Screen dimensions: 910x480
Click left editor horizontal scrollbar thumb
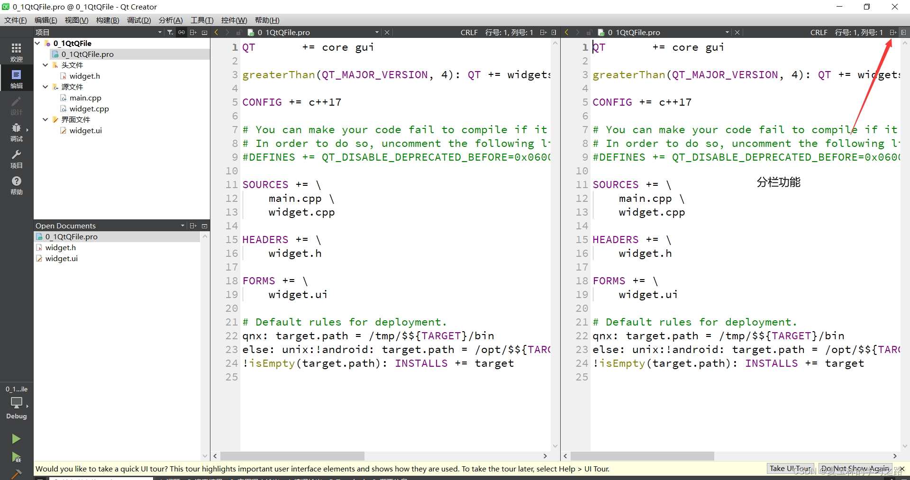pos(292,456)
